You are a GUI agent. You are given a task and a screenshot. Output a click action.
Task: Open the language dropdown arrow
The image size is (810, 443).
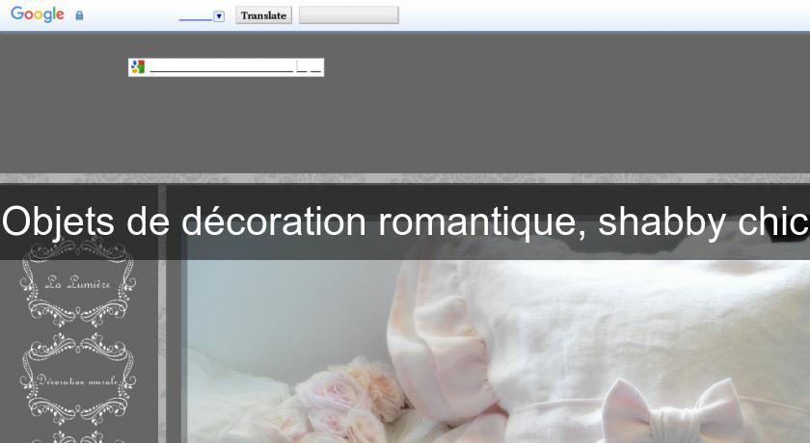[219, 16]
